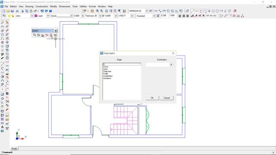Open a file with folder icon
Viewport: 276px width, 155px height.
click(8, 11)
